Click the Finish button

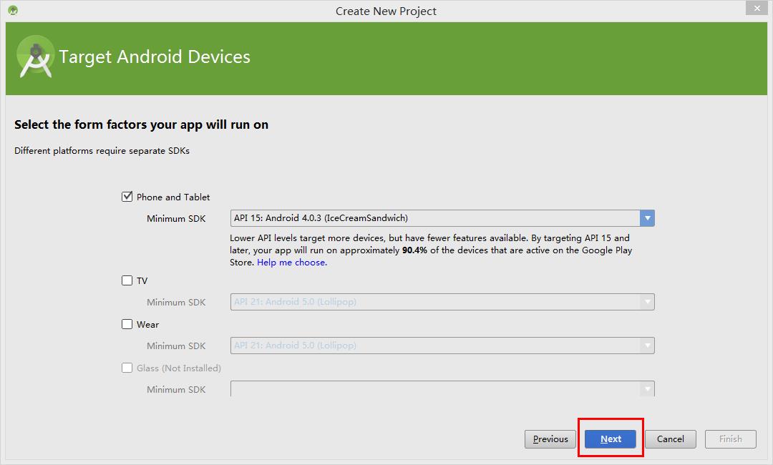[x=730, y=439]
